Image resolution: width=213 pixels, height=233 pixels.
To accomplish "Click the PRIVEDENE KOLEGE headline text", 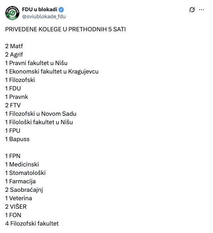I will (x=66, y=29).
